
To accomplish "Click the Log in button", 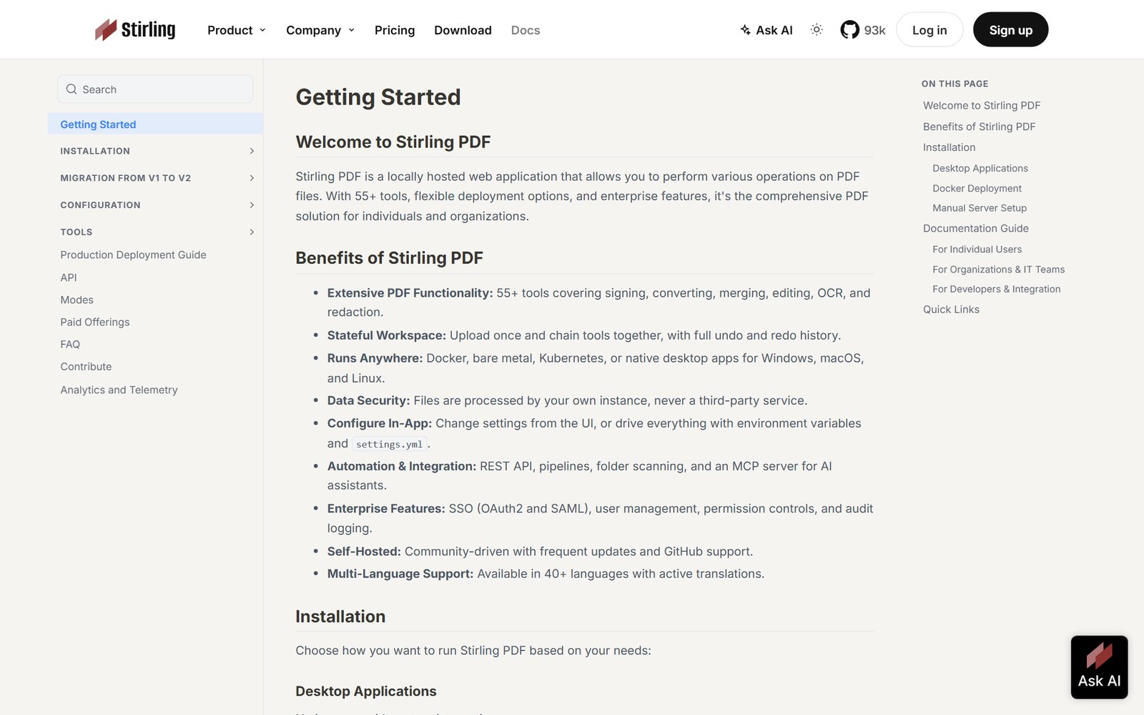I will click(929, 30).
